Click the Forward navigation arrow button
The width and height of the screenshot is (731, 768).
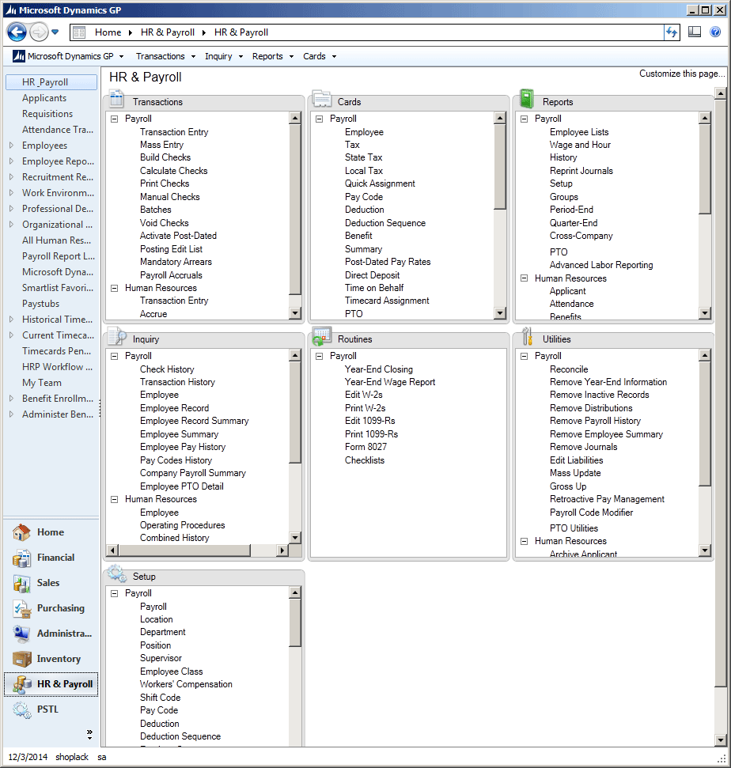coord(39,32)
